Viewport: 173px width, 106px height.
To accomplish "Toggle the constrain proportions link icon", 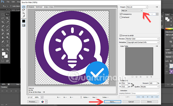I will pyautogui.click(x=133, y=85).
